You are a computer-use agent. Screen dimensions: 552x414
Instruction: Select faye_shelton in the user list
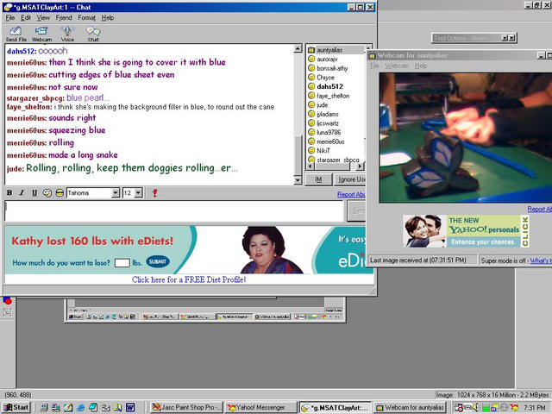coord(333,96)
